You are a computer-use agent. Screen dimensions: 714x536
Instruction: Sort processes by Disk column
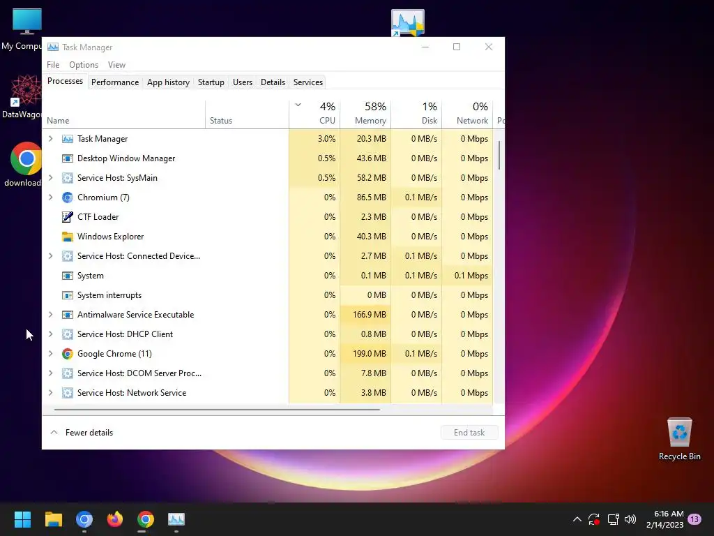[416, 114]
